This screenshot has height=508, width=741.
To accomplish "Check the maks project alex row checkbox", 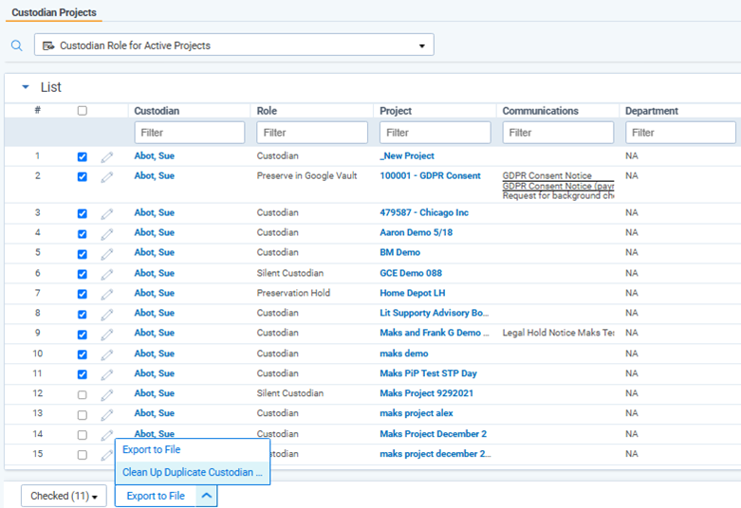I will 83,415.
